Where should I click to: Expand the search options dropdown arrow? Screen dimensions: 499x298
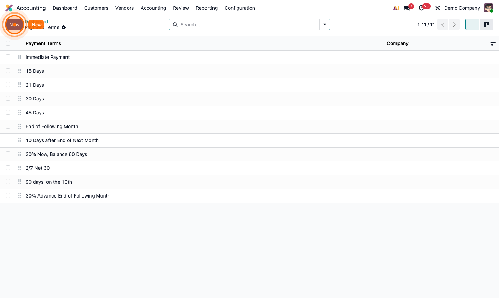point(324,24)
